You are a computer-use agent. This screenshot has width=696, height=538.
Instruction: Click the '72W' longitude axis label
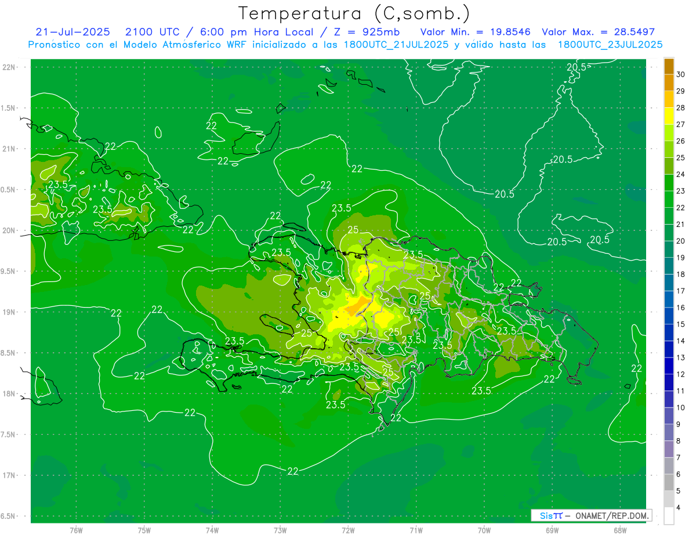coord(348,530)
